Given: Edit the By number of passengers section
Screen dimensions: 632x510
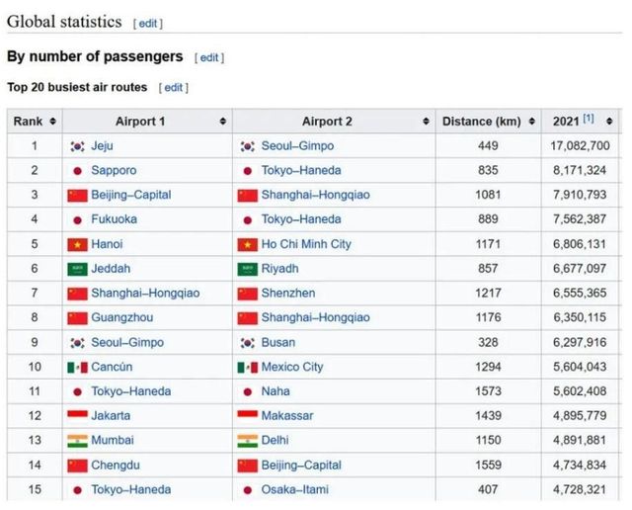Looking at the screenshot, I should coord(208,57).
